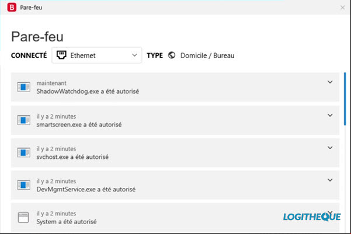Select "smartscreen.exe a été autorisé" text

[x=79, y=125]
